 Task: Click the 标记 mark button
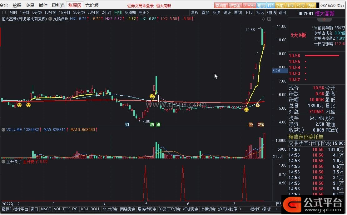coord(260,12)
